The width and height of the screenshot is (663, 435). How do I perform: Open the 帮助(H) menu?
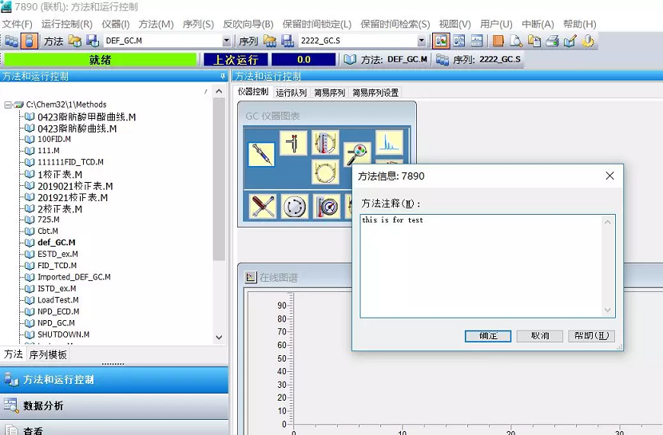(580, 24)
